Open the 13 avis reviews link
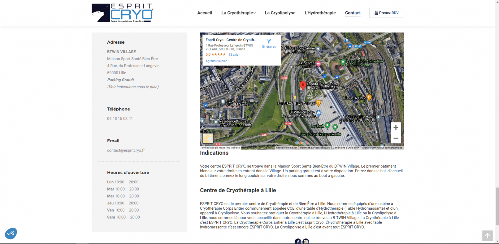The height and width of the screenshot is (244, 499). (233, 55)
